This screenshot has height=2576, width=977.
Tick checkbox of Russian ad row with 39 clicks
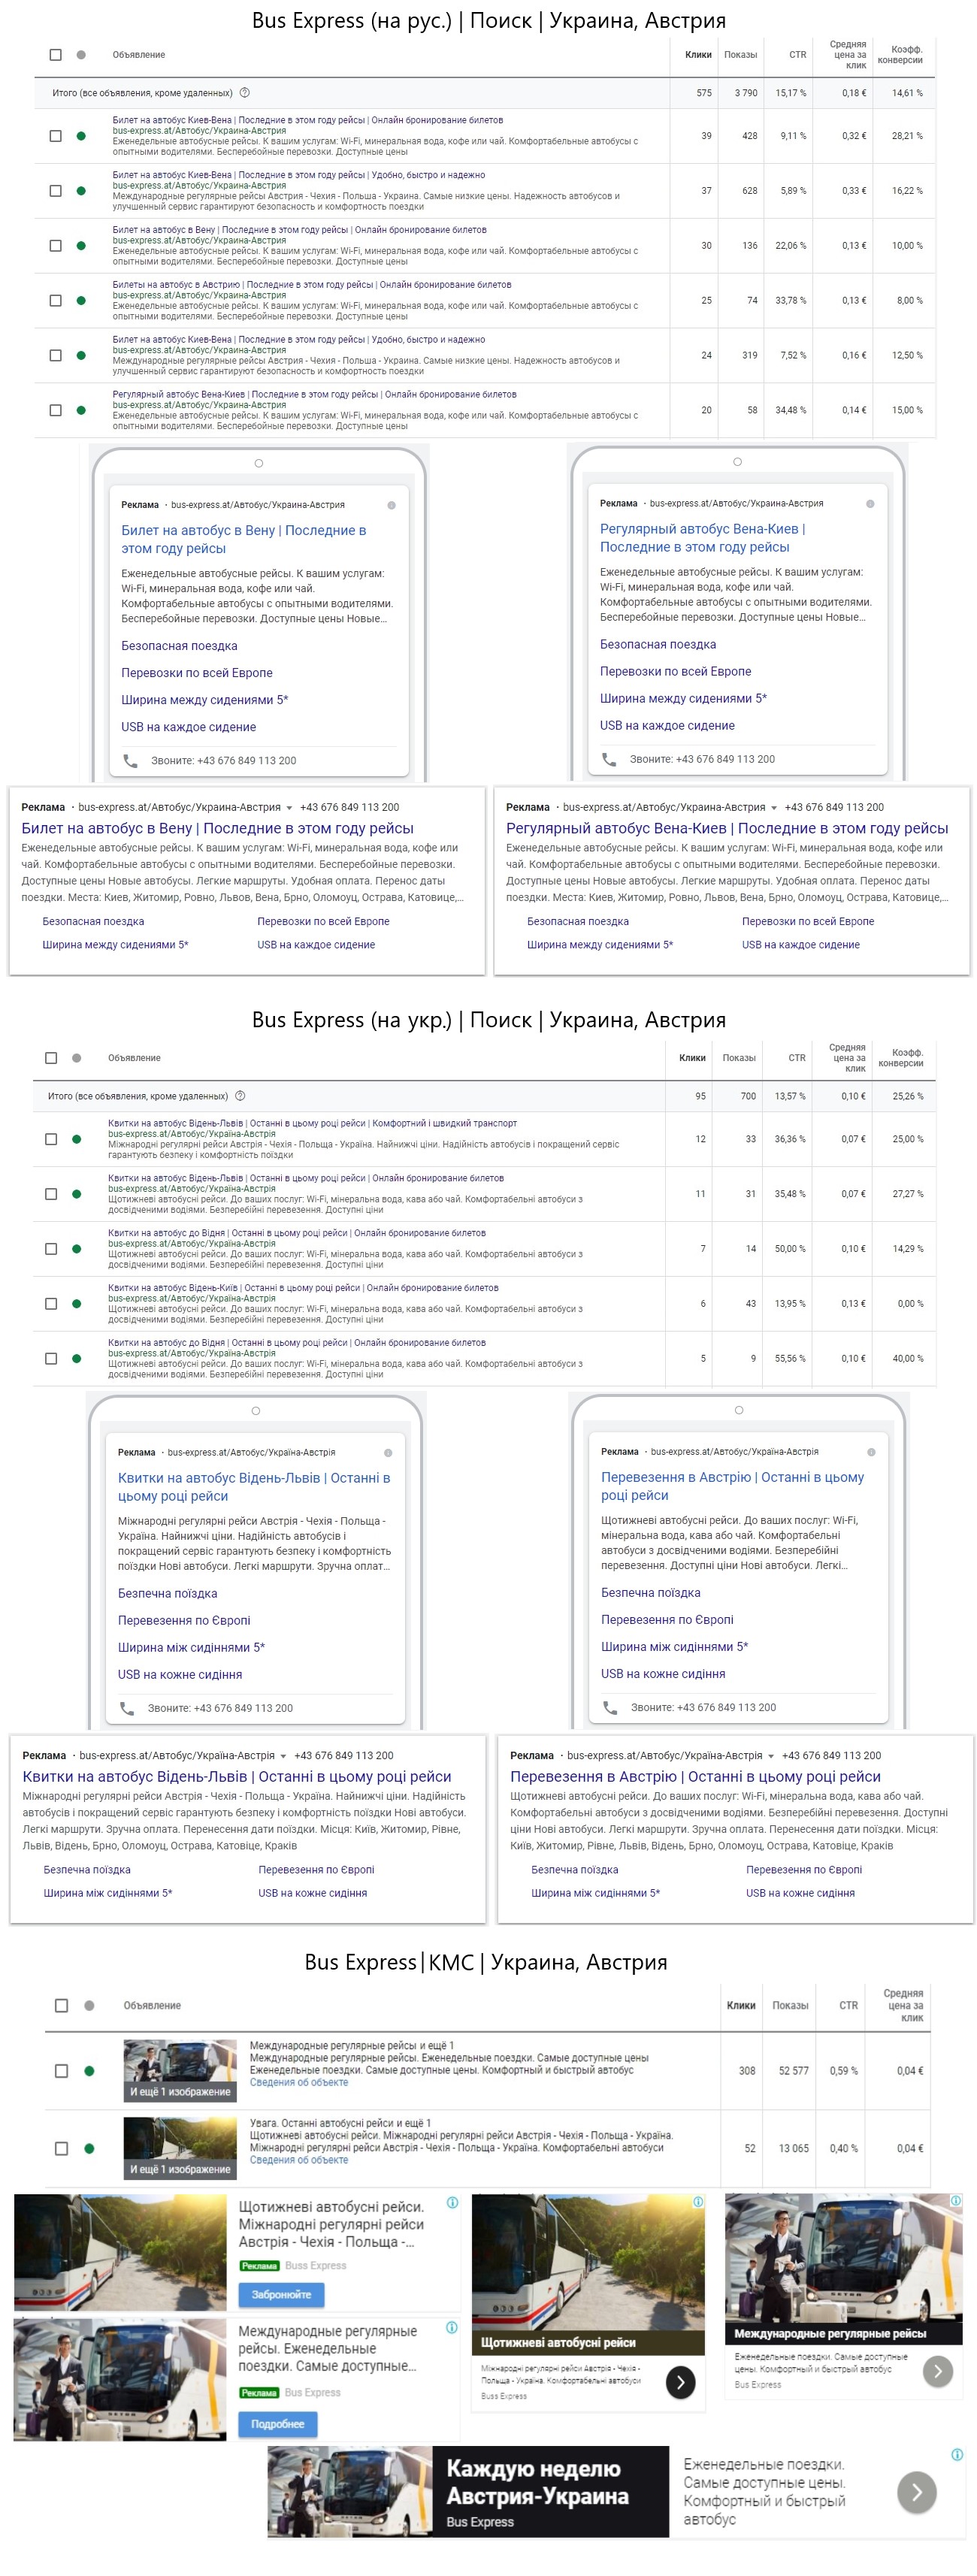56,136
